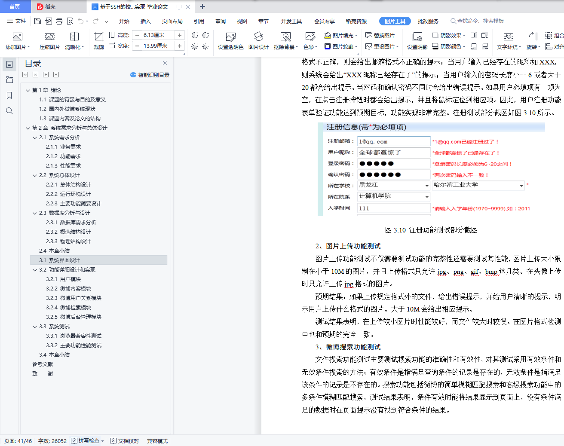This screenshot has height=446, width=564.
Task: Switch to the 审阅 ribbon tab
Action: pos(221,21)
